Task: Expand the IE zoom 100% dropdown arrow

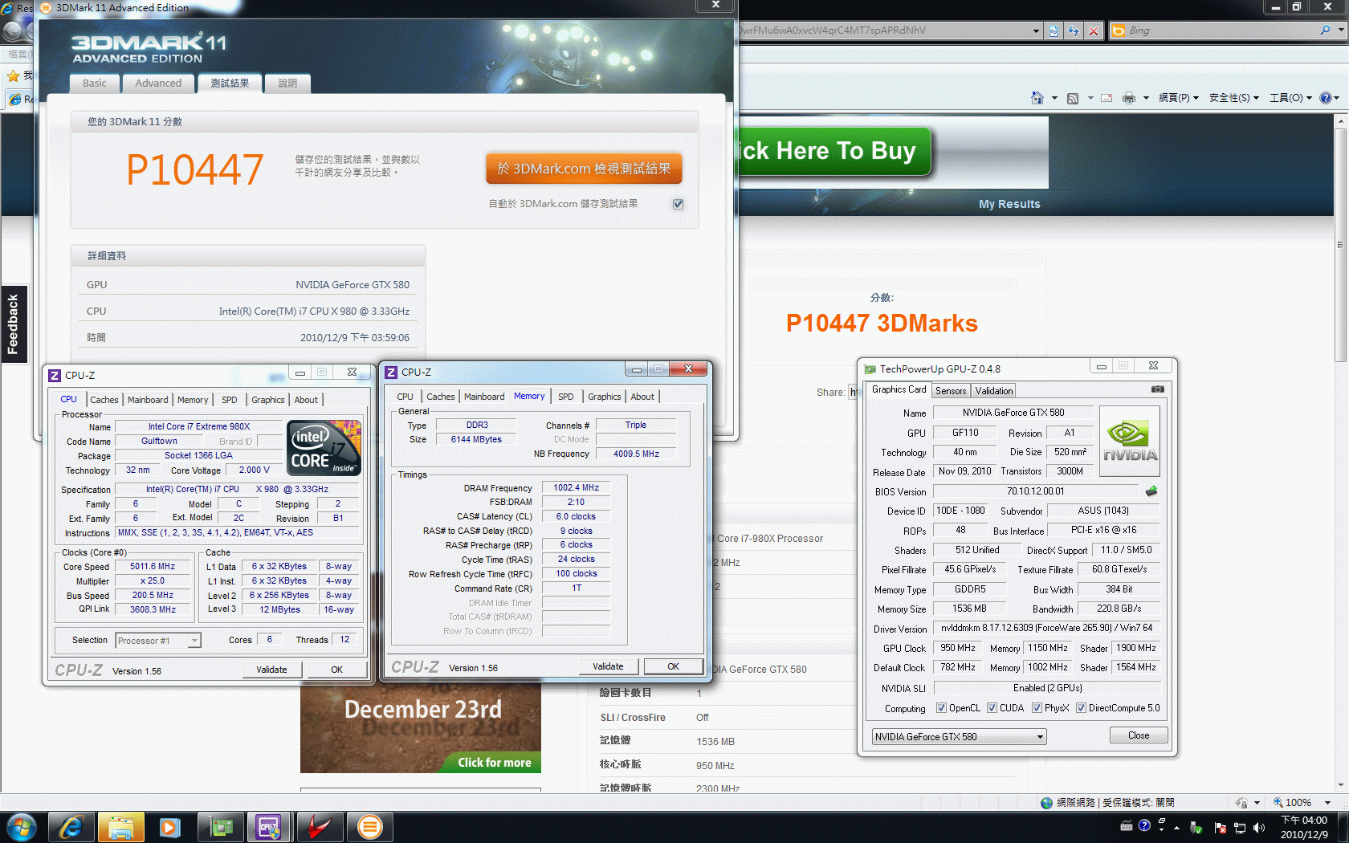Action: click(1327, 802)
